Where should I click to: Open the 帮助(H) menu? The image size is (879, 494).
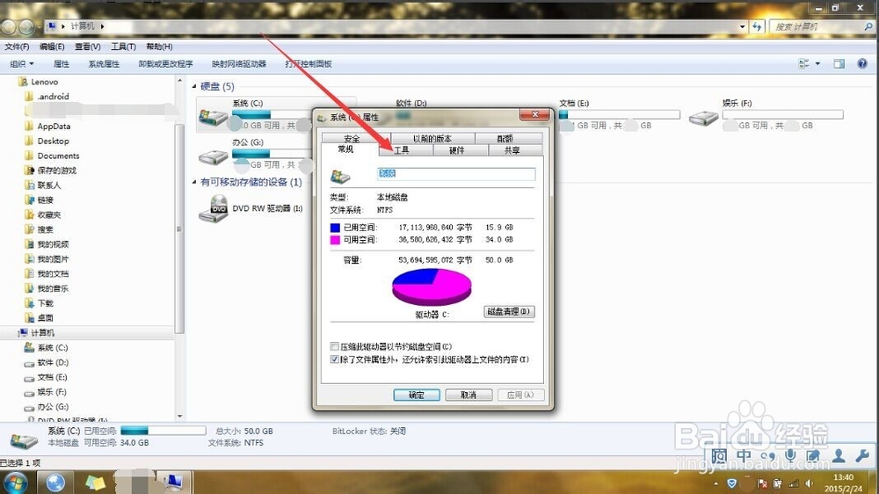159,47
